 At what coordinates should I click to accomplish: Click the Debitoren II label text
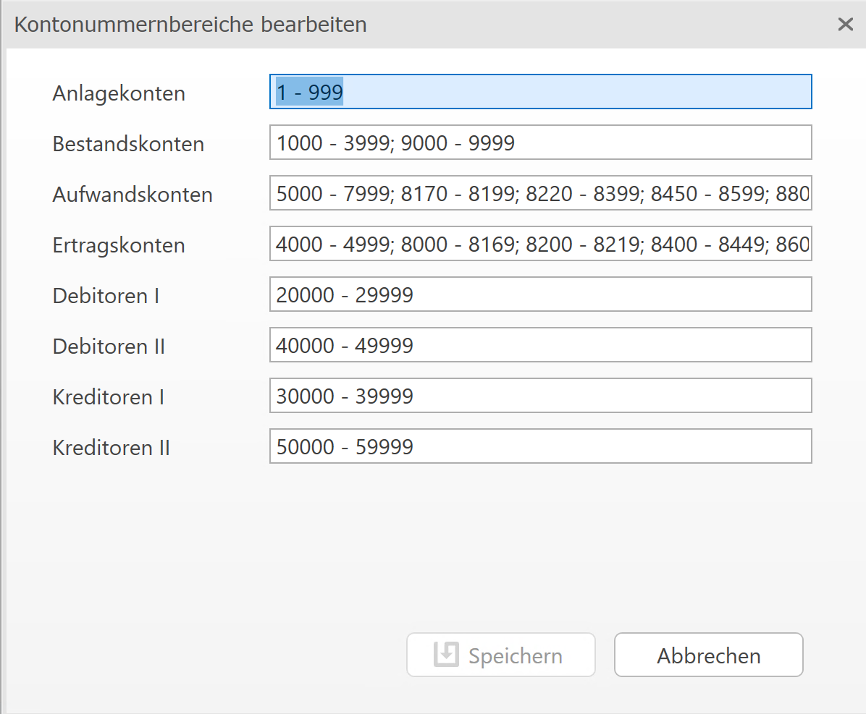[109, 347]
